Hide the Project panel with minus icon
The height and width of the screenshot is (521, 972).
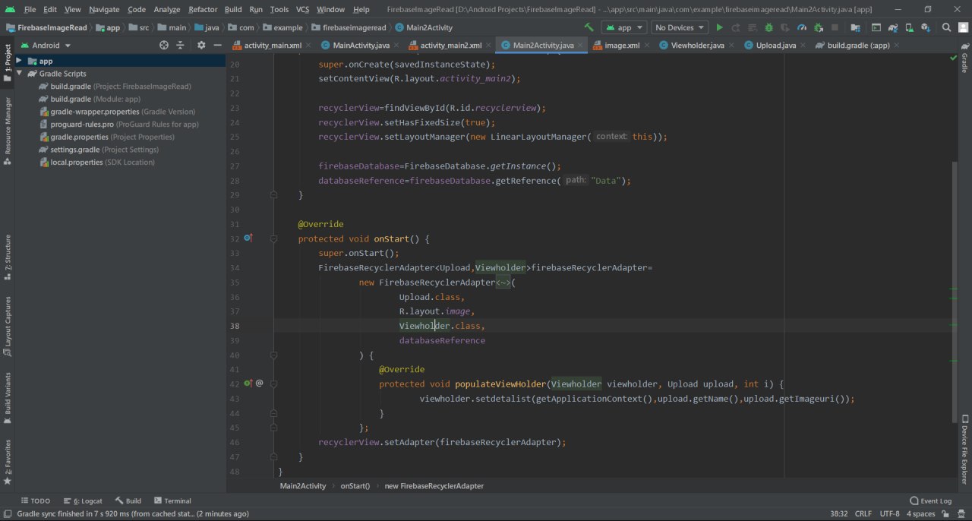217,46
